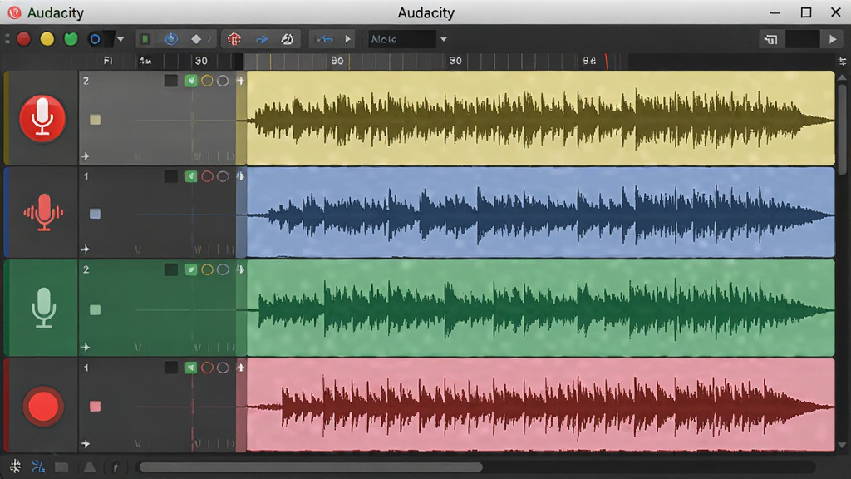Click the red microphone-with-waves icon on blue track
851x479 pixels.
43,212
